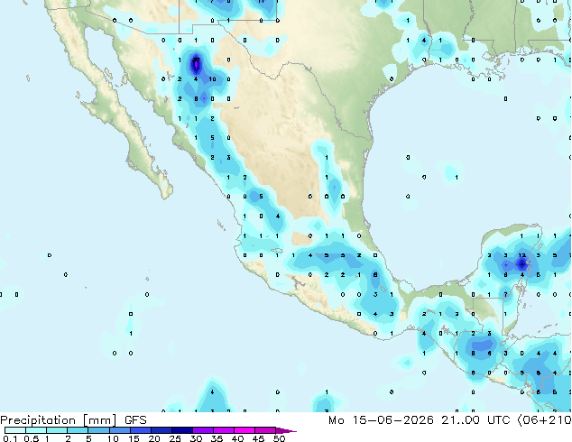Select the 30–35 mm purple legend swatch
Image resolution: width=572 pixels, height=442 pixels.
pos(203,430)
